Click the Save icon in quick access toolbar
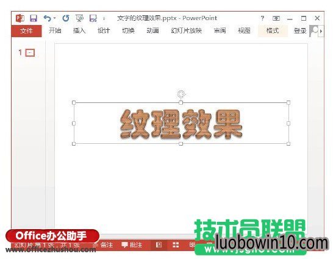 tap(34, 18)
